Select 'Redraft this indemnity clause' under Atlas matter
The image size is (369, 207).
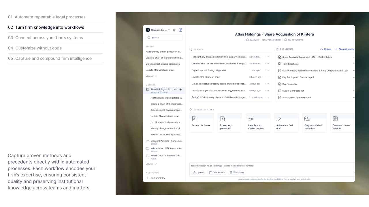[166, 135]
